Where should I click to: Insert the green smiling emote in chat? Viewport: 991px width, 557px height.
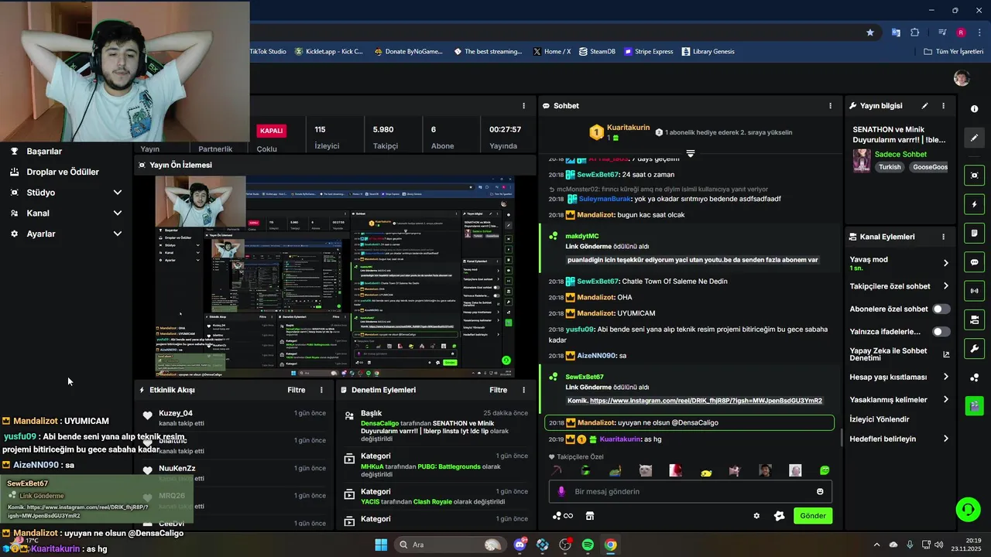click(825, 470)
